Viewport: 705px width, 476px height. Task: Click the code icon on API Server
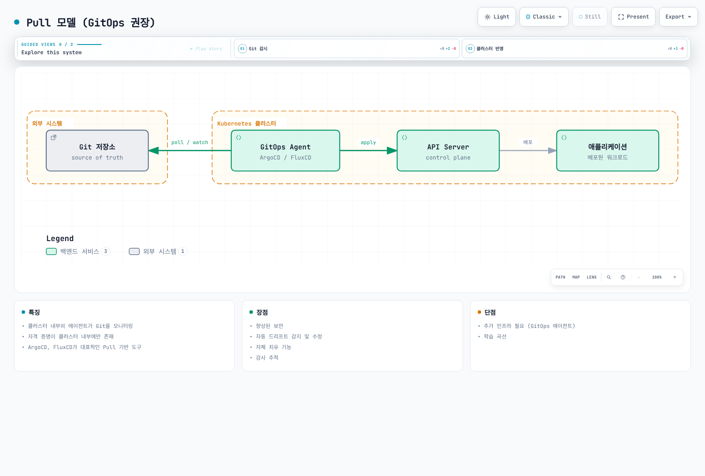click(404, 138)
